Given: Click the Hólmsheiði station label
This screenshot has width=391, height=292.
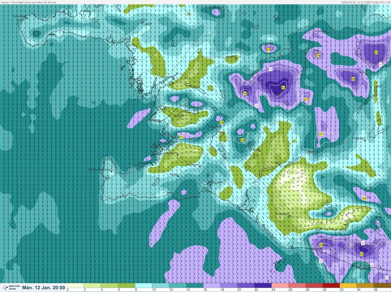Looking at the screenshot, I should click(170, 153).
